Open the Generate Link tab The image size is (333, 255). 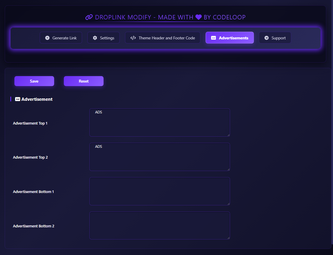tap(61, 38)
